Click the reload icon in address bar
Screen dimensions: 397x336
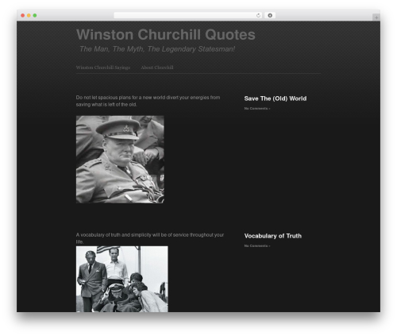point(258,15)
